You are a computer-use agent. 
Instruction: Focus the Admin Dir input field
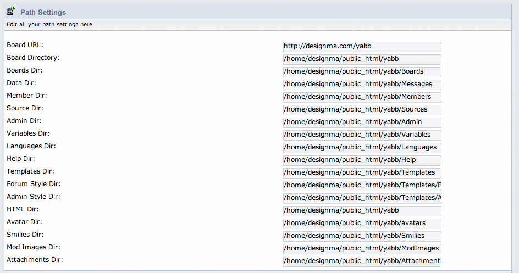[x=362, y=122]
